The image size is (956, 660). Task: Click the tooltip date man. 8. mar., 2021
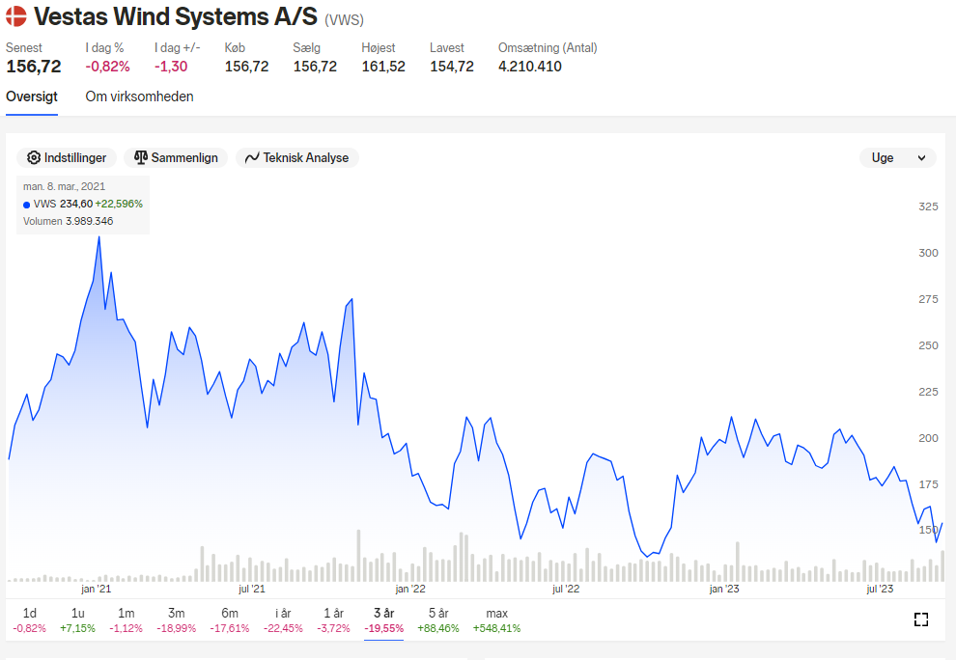coord(64,186)
